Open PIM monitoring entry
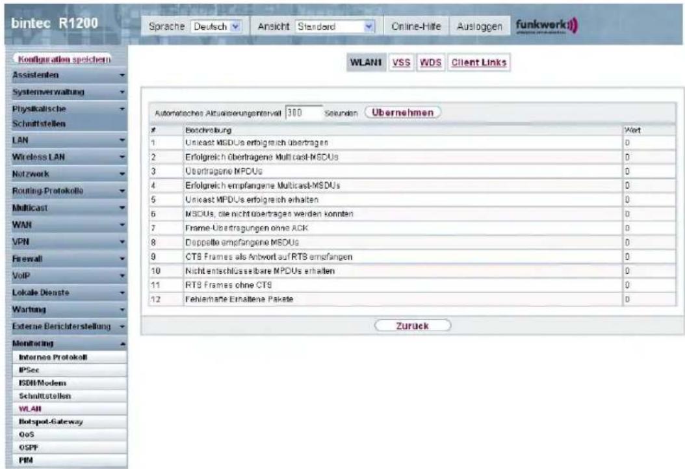Screen dimensions: 685x469 coord(70,461)
